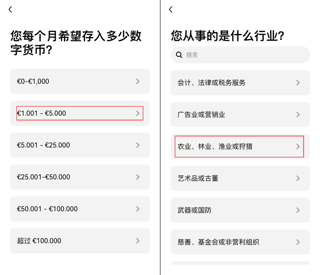This screenshot has height=275, width=320.
Task: Choose 广告业或营销业 industry
Action: 240,114
